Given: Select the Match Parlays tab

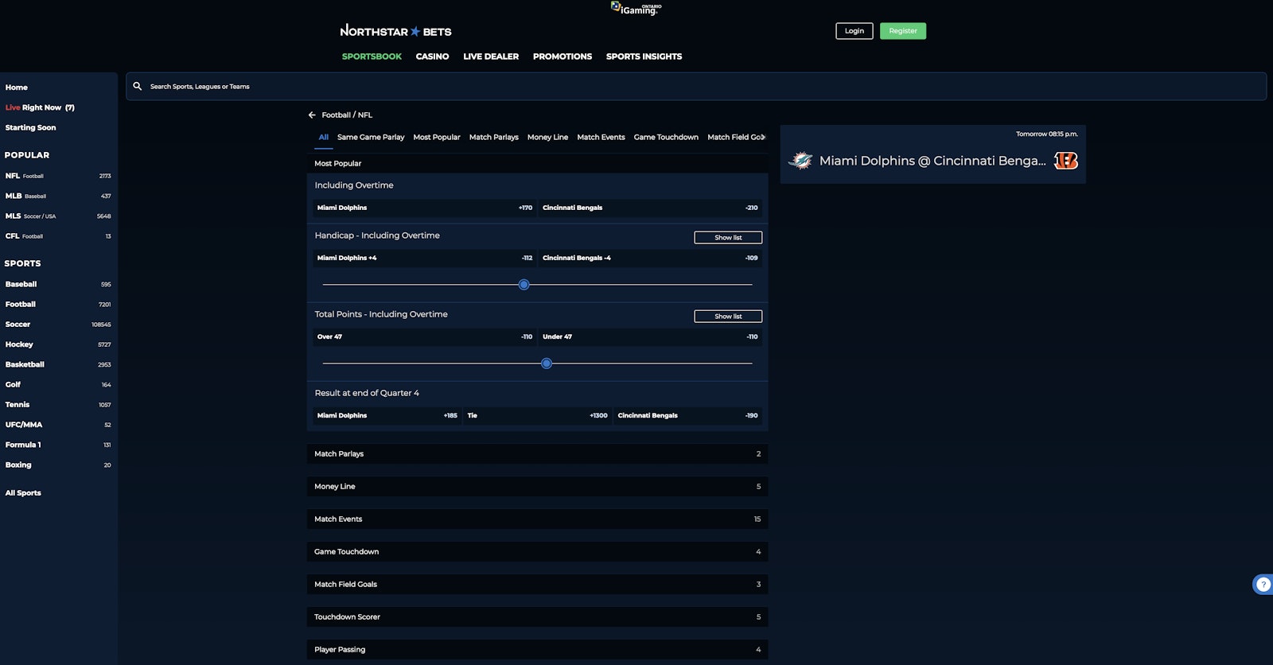Looking at the screenshot, I should point(494,137).
